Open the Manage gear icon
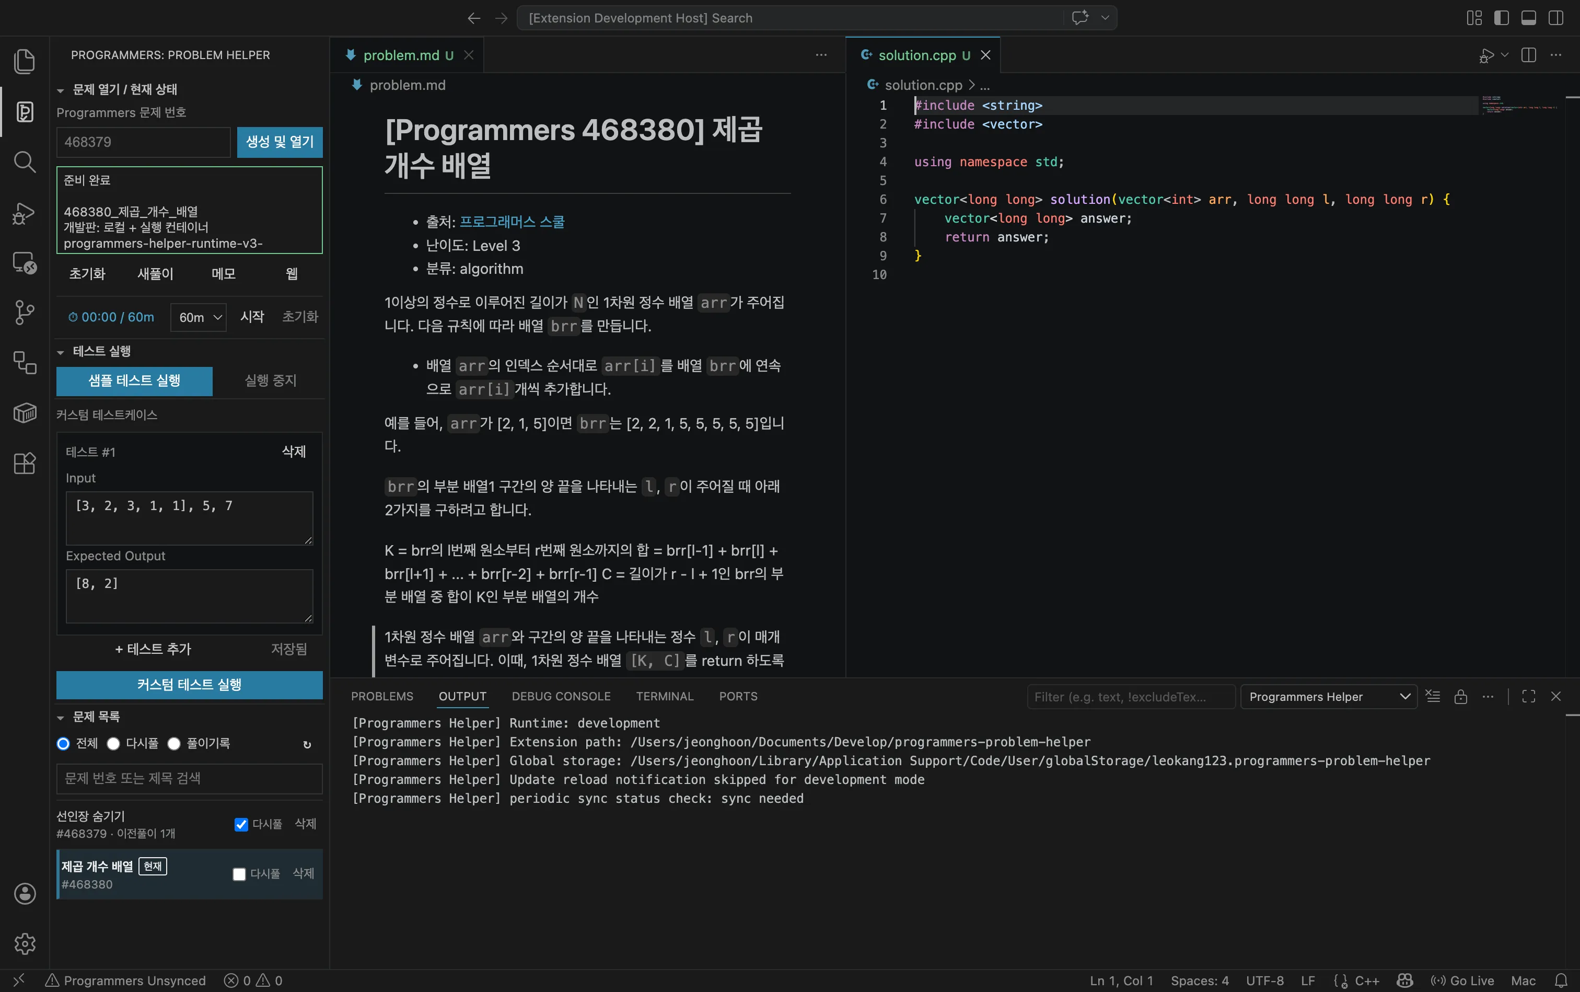This screenshot has height=992, width=1580. click(24, 943)
